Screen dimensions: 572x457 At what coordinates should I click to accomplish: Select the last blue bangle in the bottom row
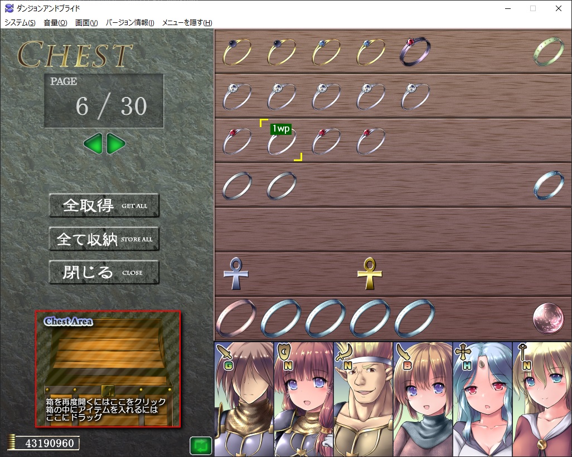(x=415, y=318)
